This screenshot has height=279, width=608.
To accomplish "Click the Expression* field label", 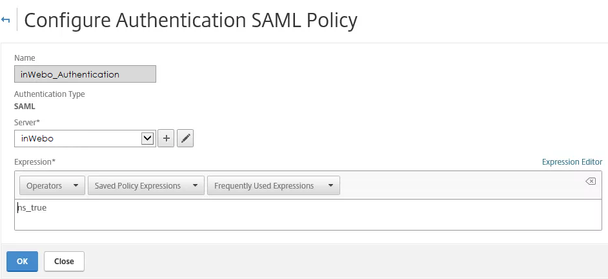I will 35,161.
